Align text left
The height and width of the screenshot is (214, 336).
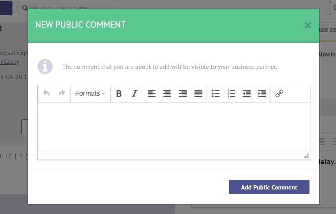click(152, 93)
